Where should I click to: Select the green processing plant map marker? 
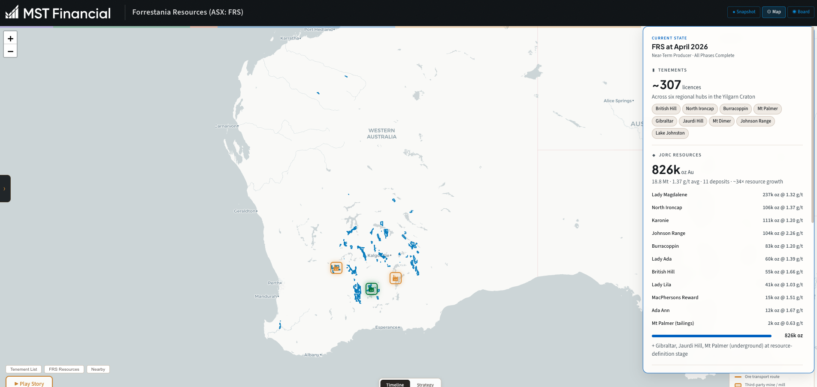(x=372, y=289)
